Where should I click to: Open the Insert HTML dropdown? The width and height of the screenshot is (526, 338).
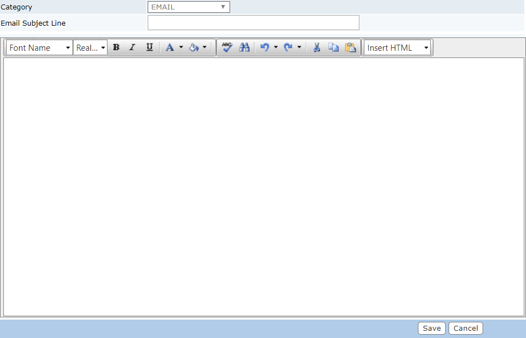point(397,47)
